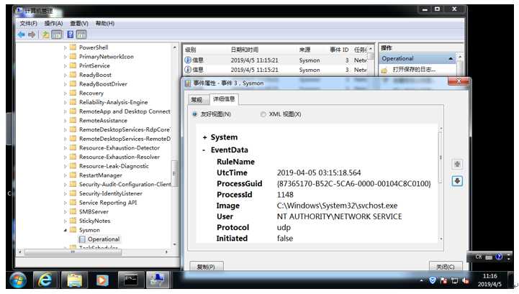Expand the ReadyBoost tree node

[66, 75]
